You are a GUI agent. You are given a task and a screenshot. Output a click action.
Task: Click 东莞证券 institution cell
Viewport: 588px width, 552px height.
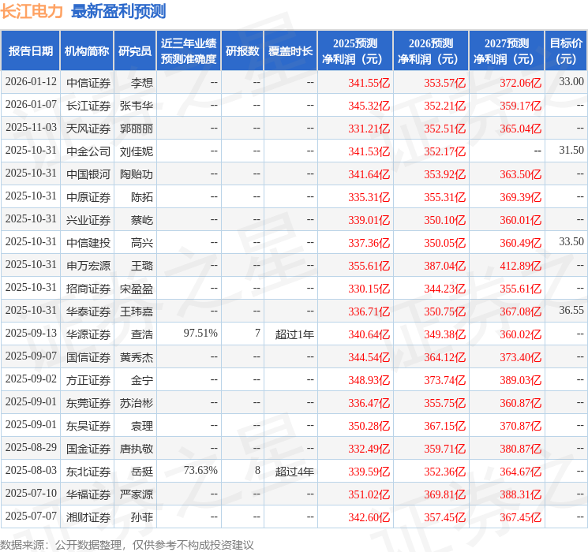click(x=88, y=403)
